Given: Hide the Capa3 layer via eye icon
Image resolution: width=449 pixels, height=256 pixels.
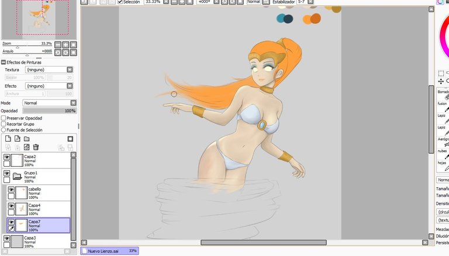Looking at the screenshot, I should 6,239.
